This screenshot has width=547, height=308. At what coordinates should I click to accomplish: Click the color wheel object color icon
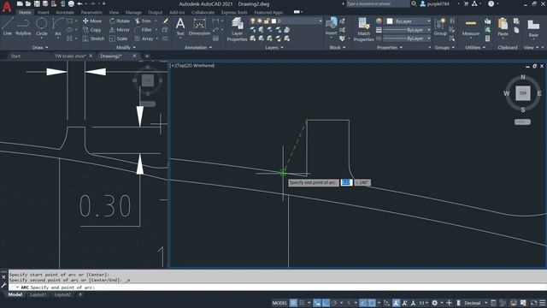(x=379, y=21)
